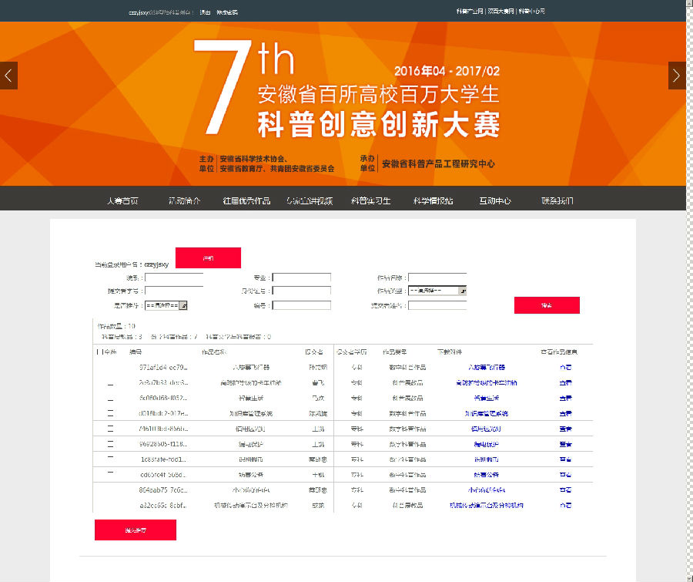This screenshot has width=693, height=582.
Task: Select the checkbox for row 74610fbd
Action: click(x=110, y=429)
